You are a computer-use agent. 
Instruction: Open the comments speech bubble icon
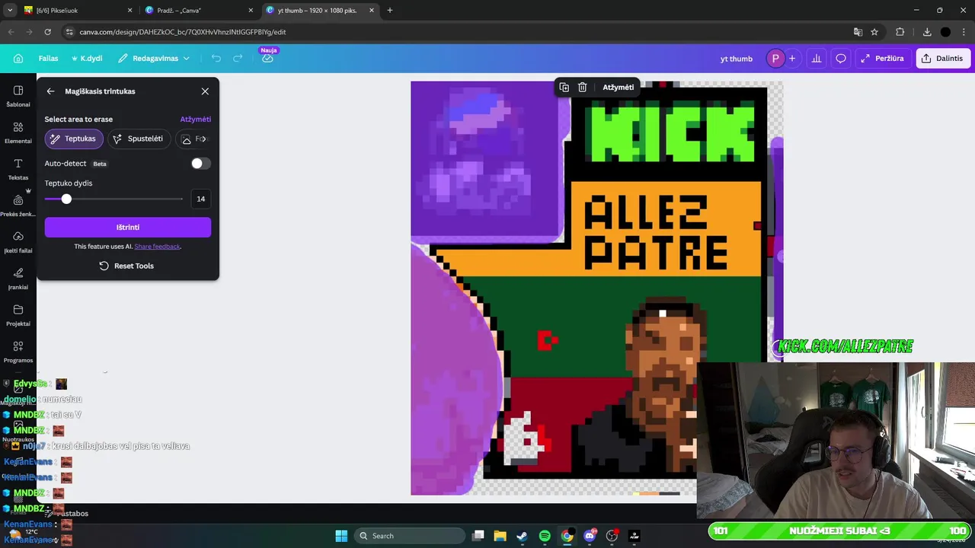841,59
